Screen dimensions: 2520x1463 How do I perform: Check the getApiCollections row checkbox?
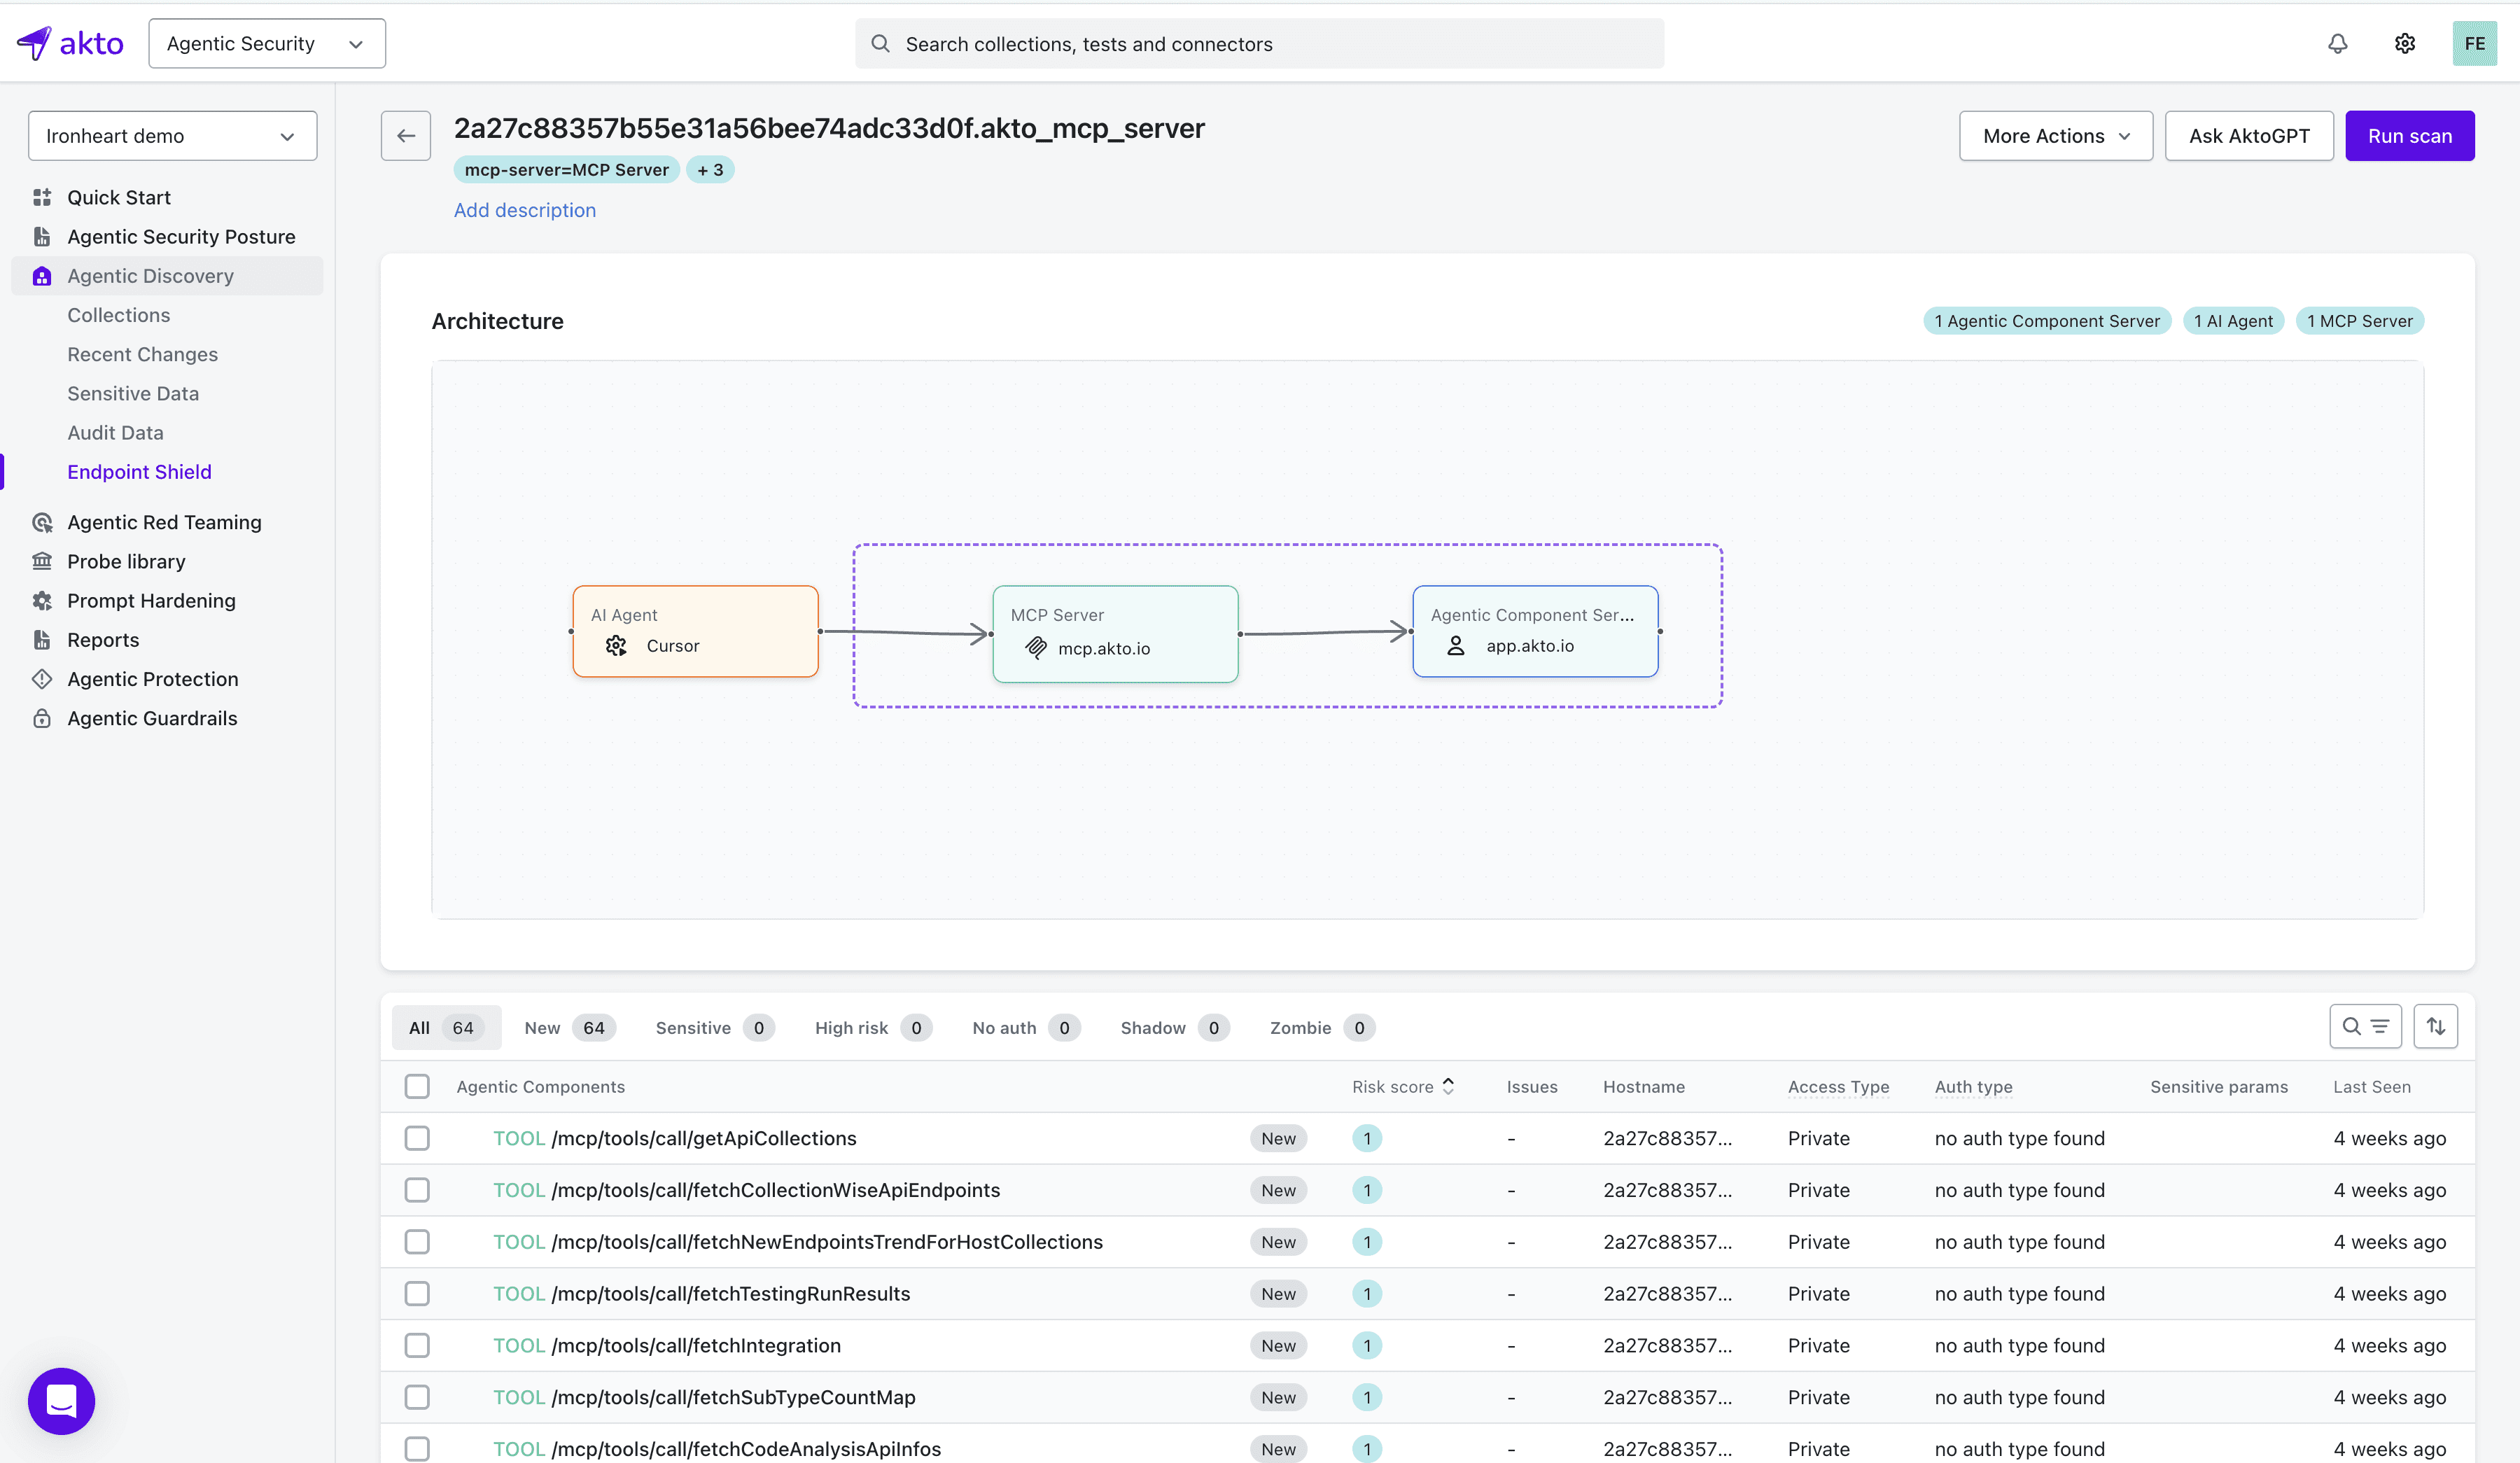417,1138
